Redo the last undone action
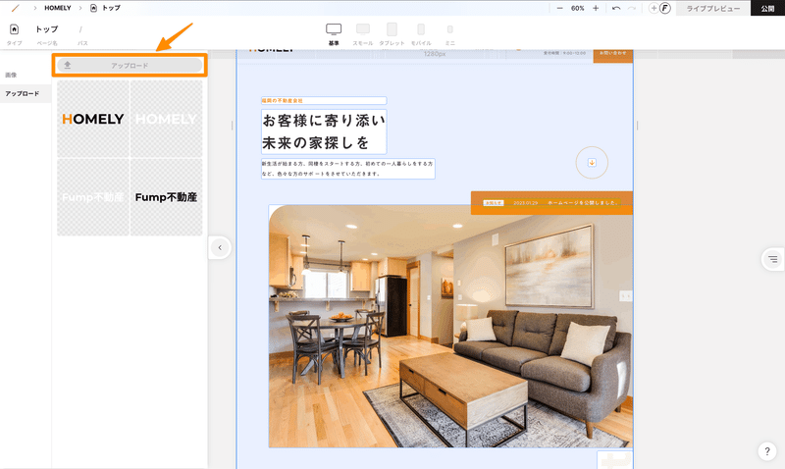The height and width of the screenshot is (469, 785). [x=632, y=8]
